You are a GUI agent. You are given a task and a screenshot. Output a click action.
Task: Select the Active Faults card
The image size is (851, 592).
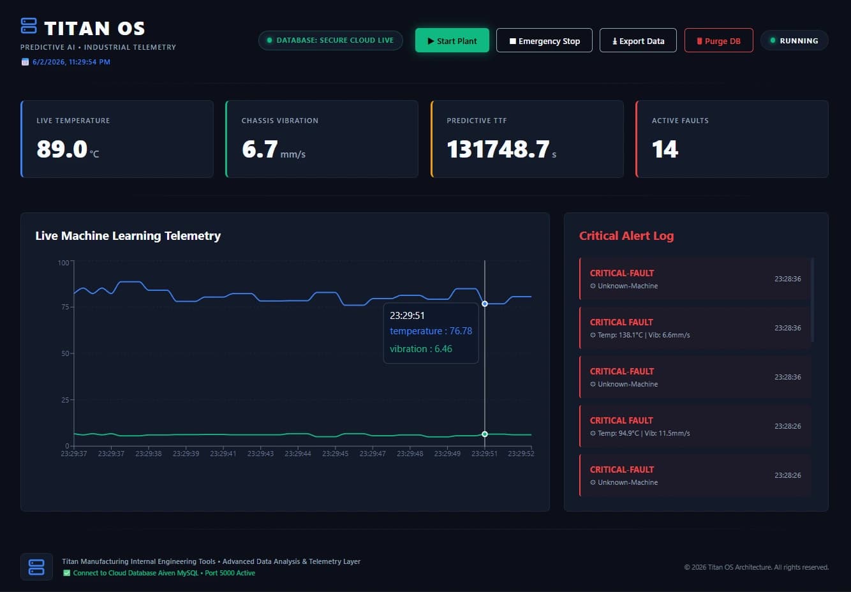coord(732,139)
